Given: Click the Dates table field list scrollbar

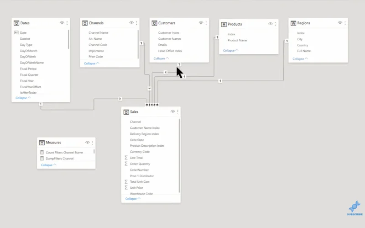Looking at the screenshot, I should [68, 39].
